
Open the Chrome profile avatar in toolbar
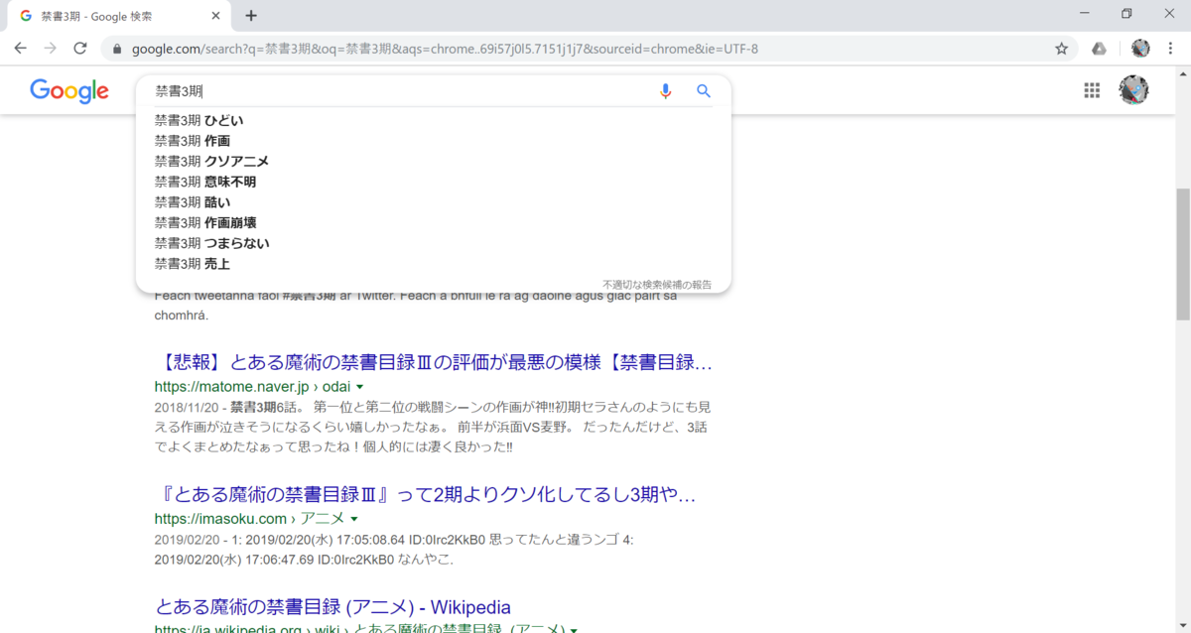1140,49
